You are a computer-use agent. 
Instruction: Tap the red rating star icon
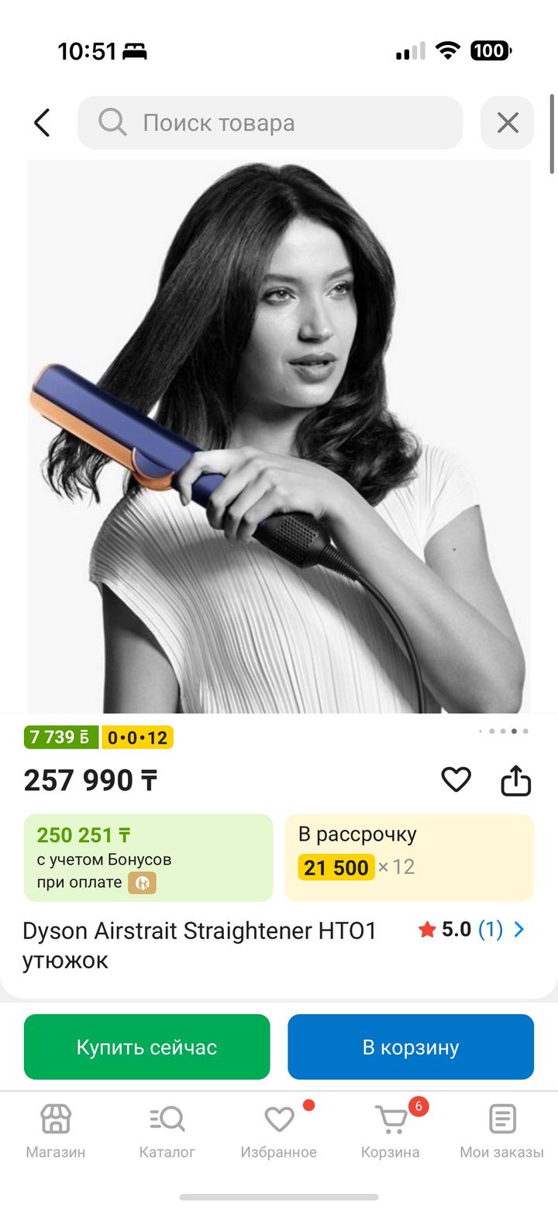pyautogui.click(x=427, y=929)
